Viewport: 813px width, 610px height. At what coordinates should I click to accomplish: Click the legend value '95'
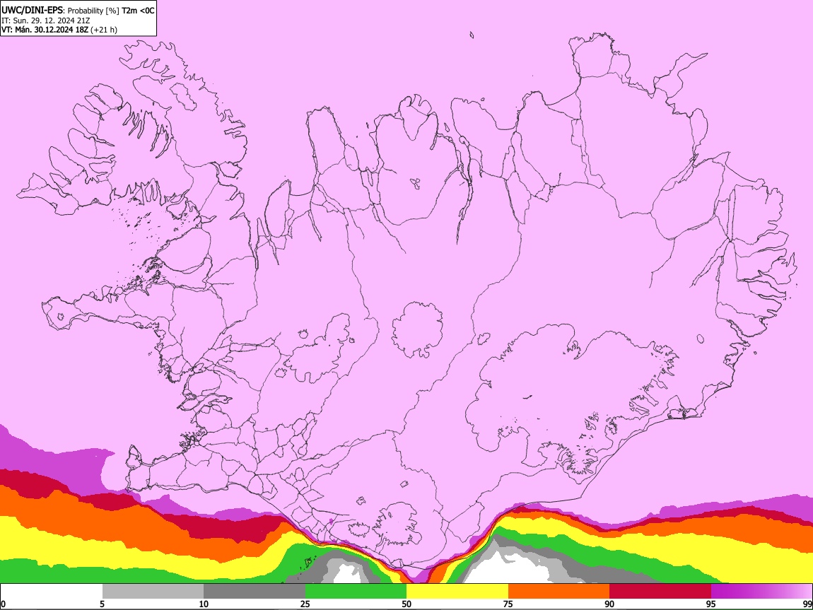(711, 604)
